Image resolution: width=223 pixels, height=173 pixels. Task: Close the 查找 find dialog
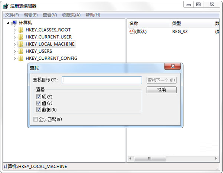173,67
